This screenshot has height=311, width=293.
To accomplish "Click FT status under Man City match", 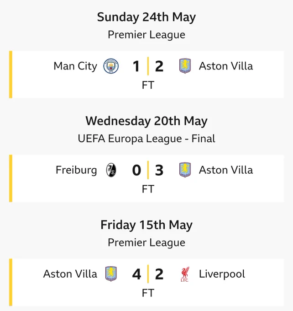I will 148,85.
